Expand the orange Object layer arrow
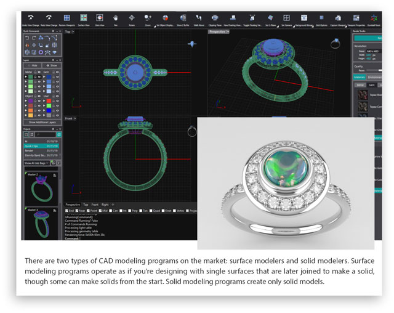The image size is (394, 313). pos(26,111)
